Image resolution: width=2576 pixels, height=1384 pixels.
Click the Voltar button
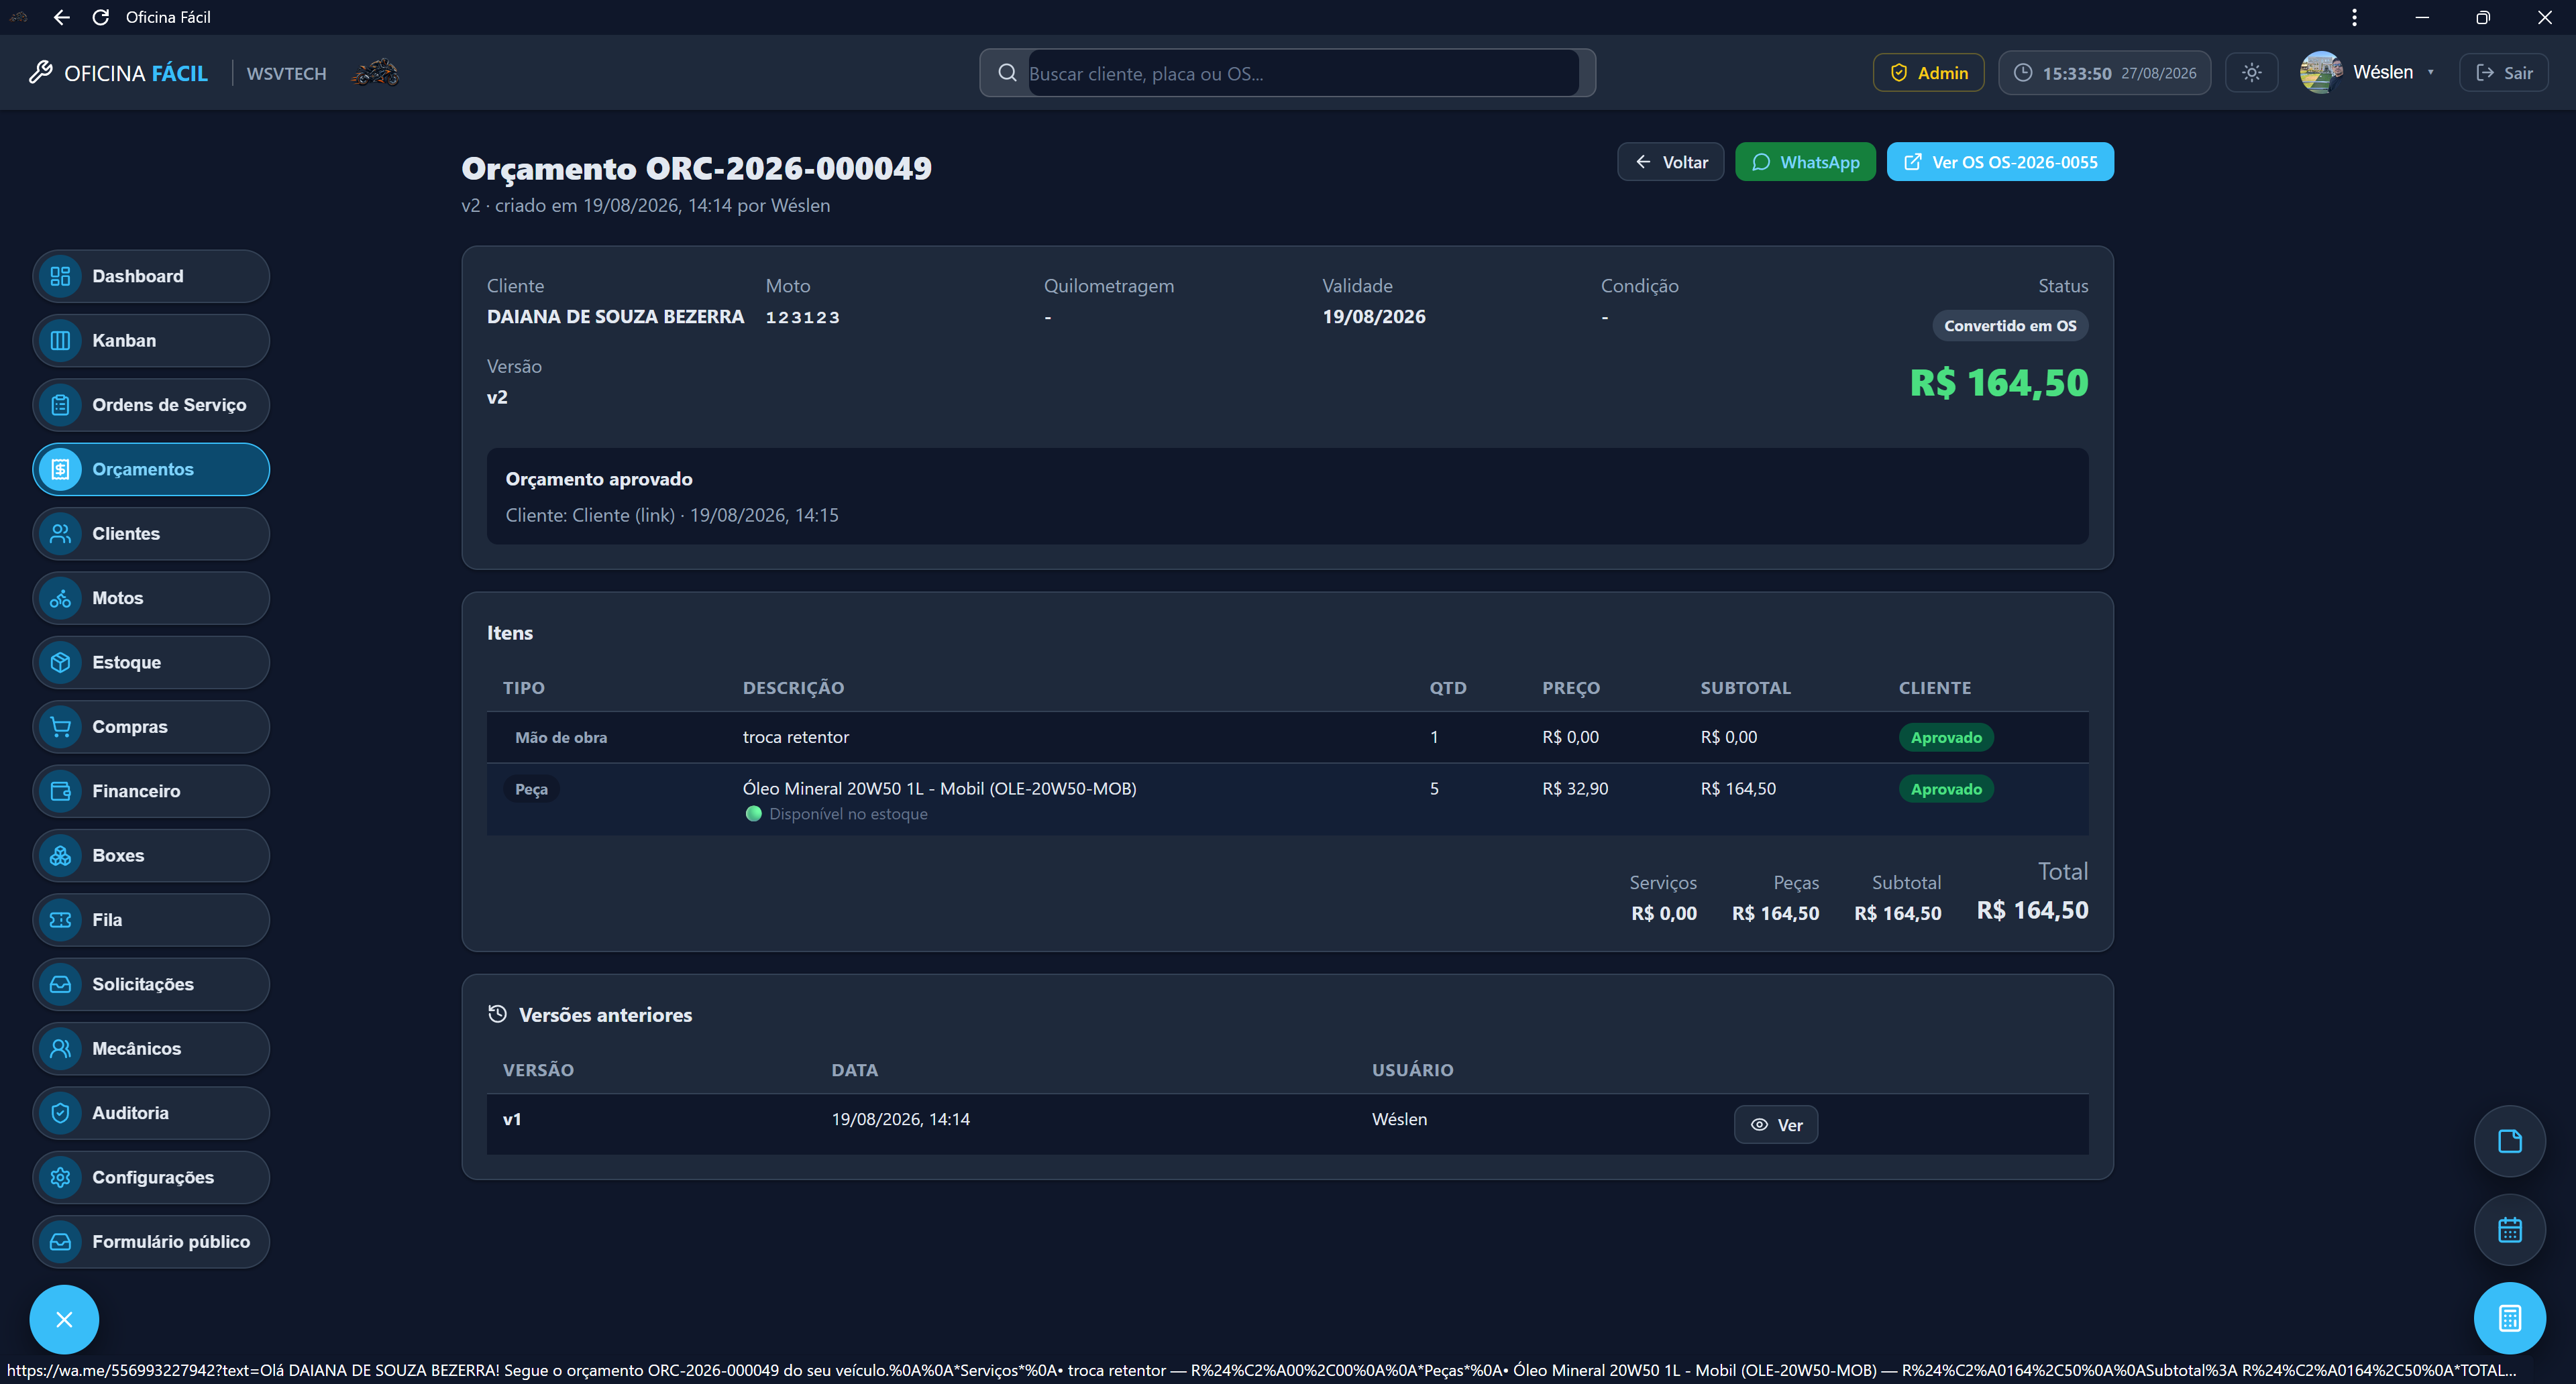pyautogui.click(x=1670, y=162)
